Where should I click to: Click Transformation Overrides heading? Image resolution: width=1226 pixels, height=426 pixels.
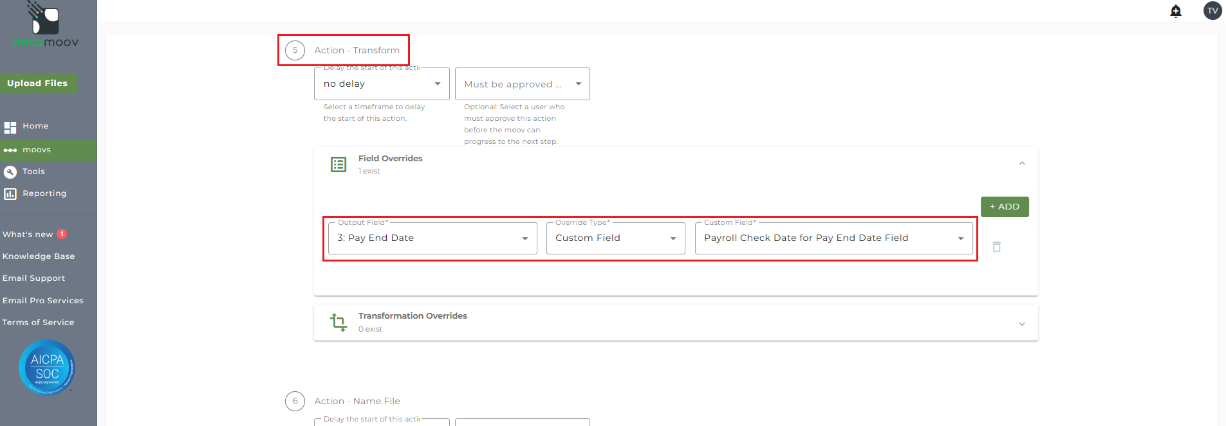[x=413, y=316]
